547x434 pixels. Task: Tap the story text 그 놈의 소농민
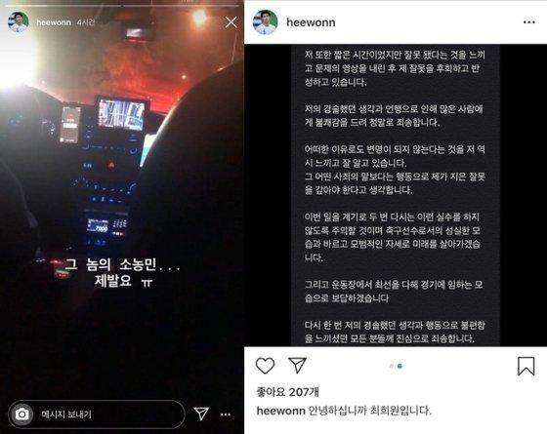coord(122,264)
